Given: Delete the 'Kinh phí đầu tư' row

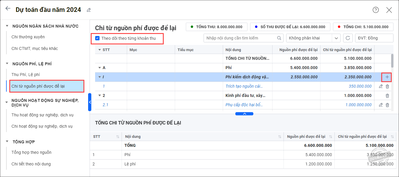Looking at the screenshot, I should click(x=387, y=96).
